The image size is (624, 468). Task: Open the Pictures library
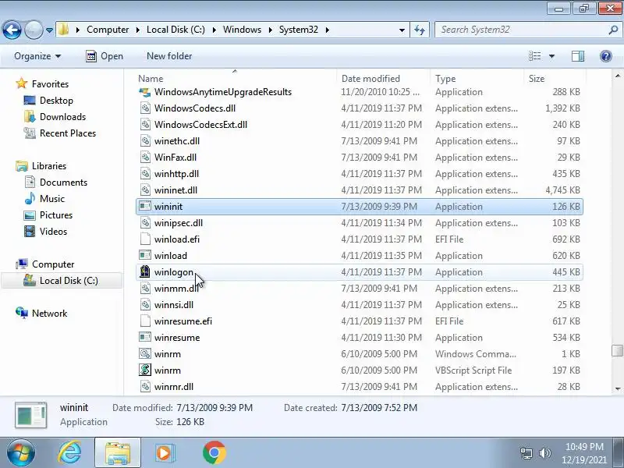tap(56, 215)
